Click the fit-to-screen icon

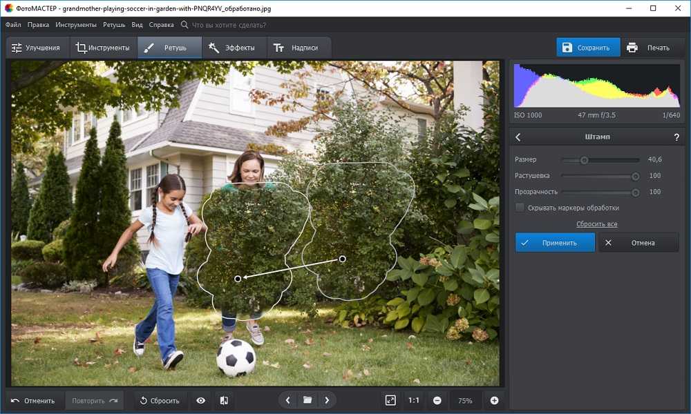[x=390, y=400]
